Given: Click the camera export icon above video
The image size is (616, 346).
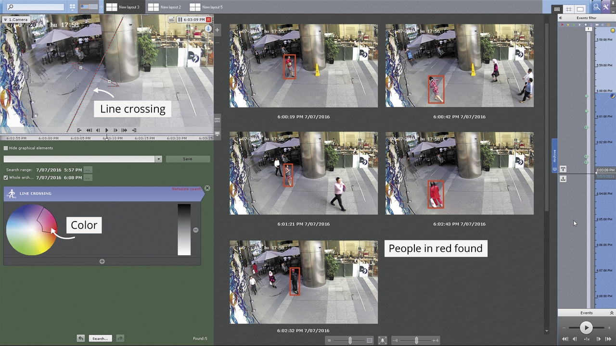Looking at the screenshot, I should point(171,20).
